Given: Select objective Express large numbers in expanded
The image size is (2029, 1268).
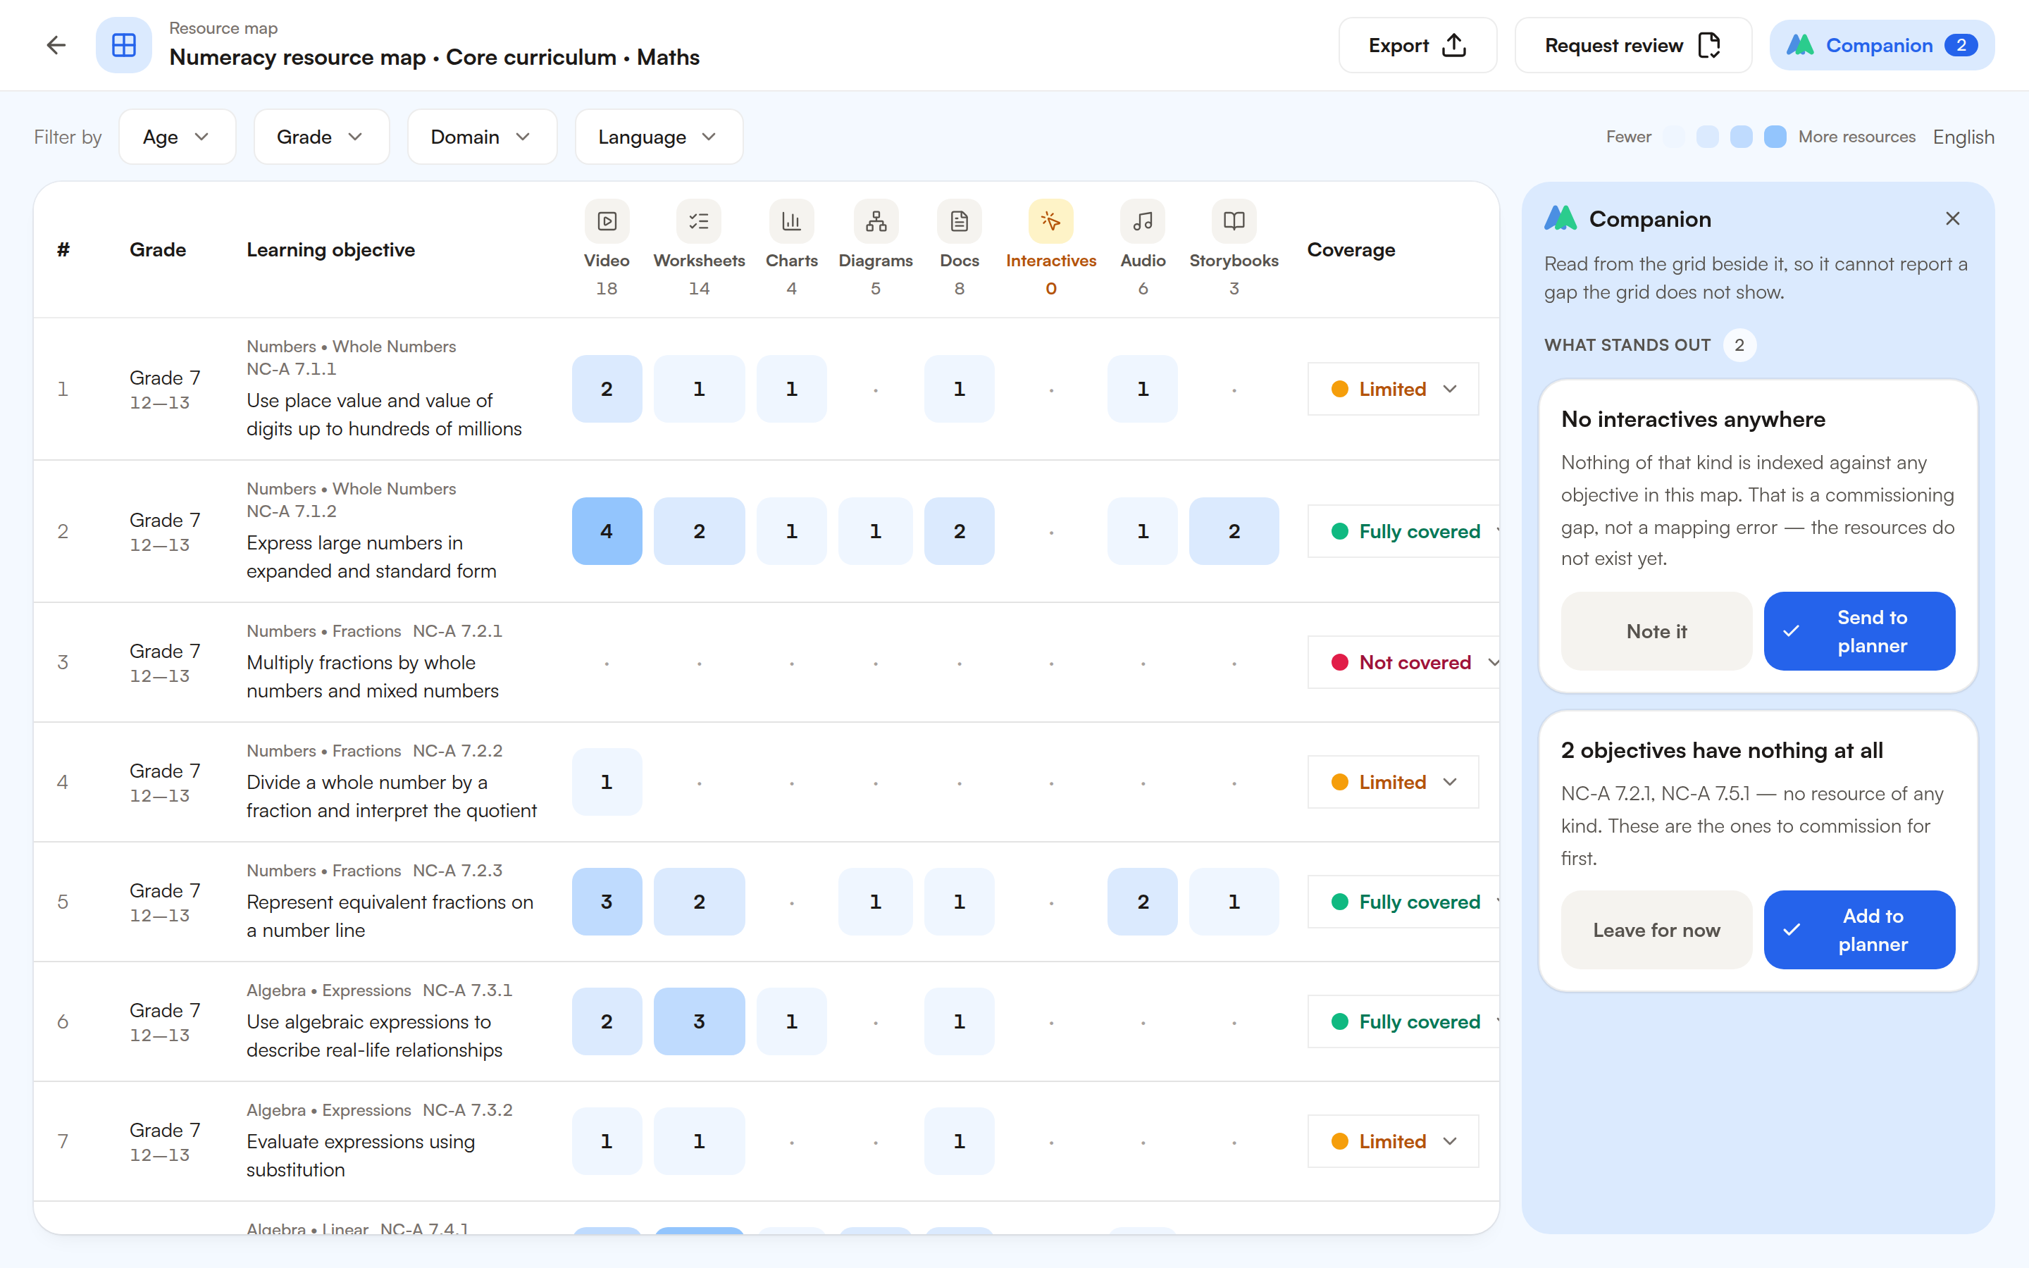Looking at the screenshot, I should (x=371, y=557).
